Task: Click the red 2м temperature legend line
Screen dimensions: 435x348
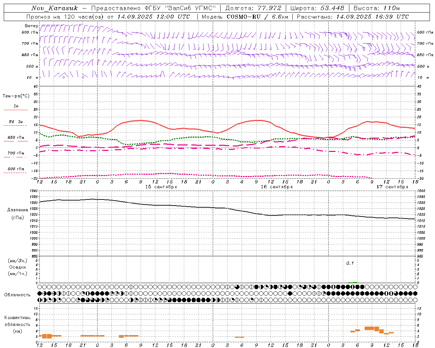Action: click(16, 110)
